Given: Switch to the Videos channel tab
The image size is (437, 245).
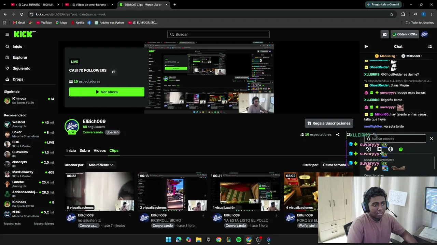Looking at the screenshot, I should 100,150.
